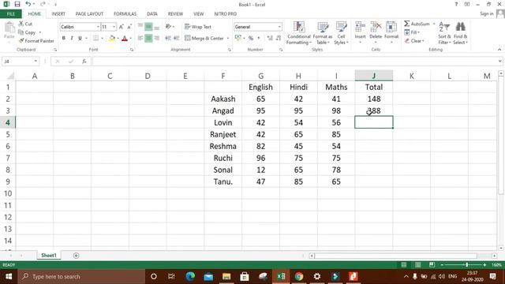Open Format as Table gallery

(x=323, y=33)
